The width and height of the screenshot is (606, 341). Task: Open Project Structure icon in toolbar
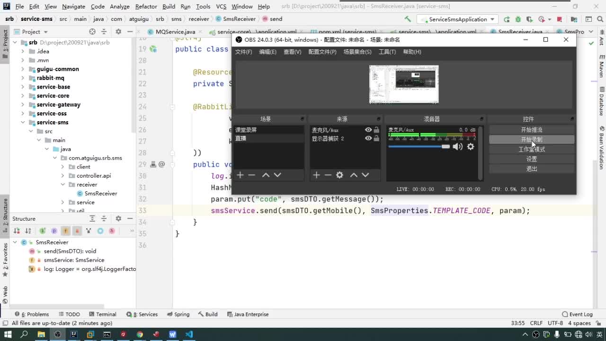[574, 19]
